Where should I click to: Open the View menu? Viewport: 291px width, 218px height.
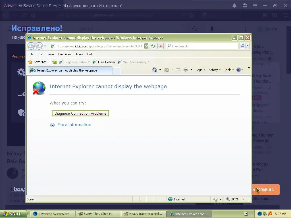51,54
